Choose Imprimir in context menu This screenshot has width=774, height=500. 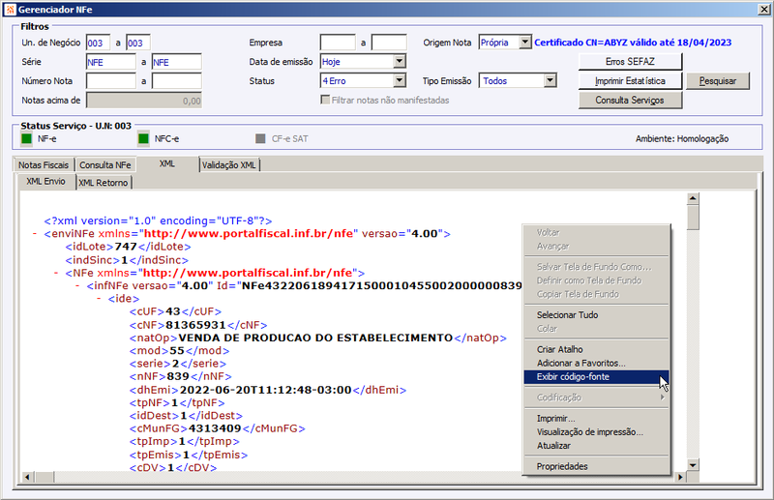[596, 419]
